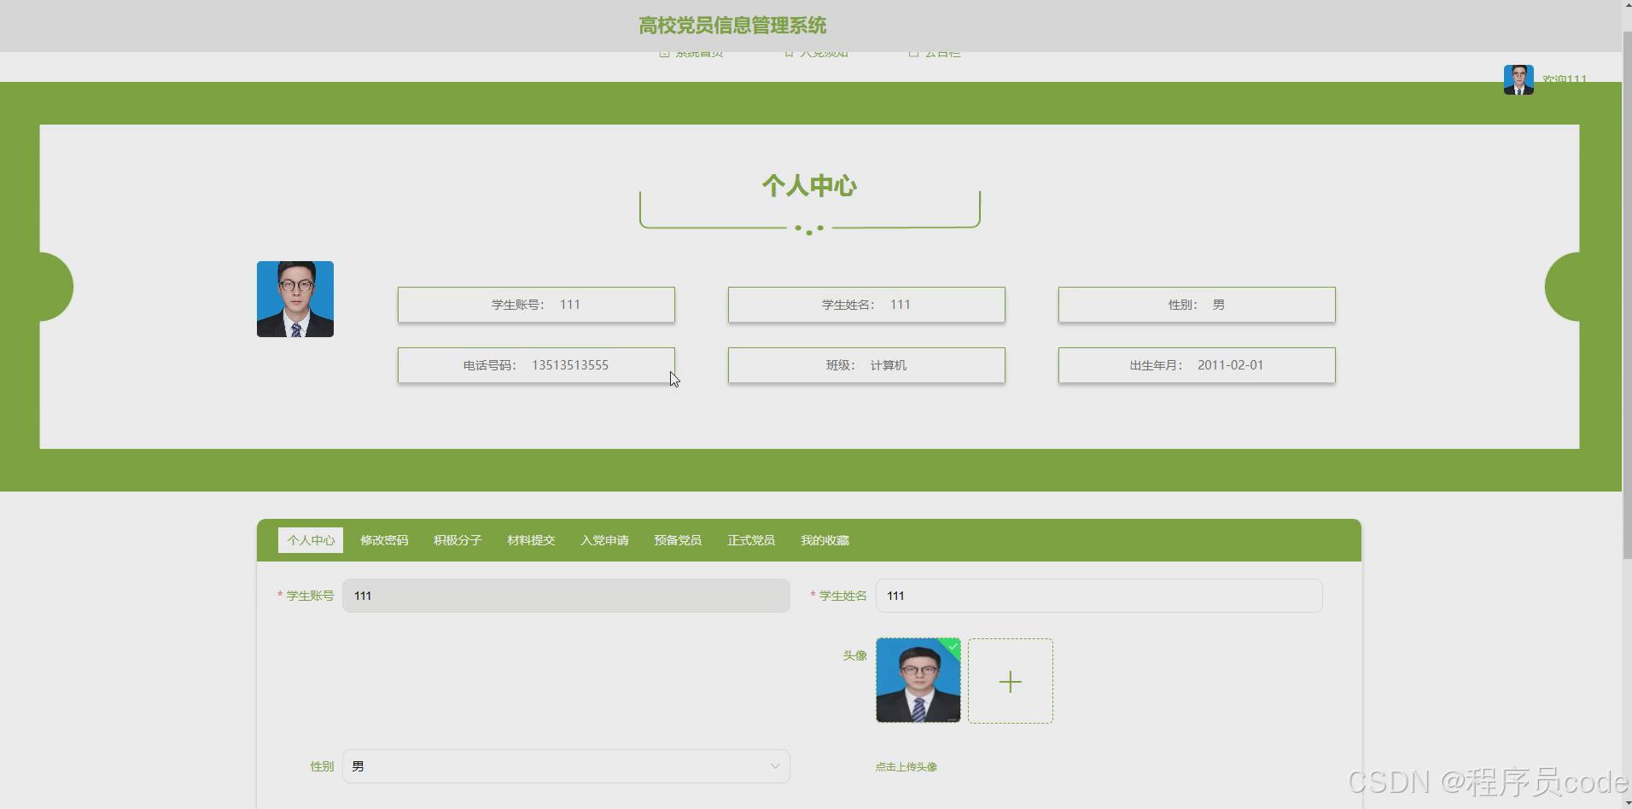Click the disabled 学生账号 input field
This screenshot has height=809, width=1632.
tap(566, 596)
